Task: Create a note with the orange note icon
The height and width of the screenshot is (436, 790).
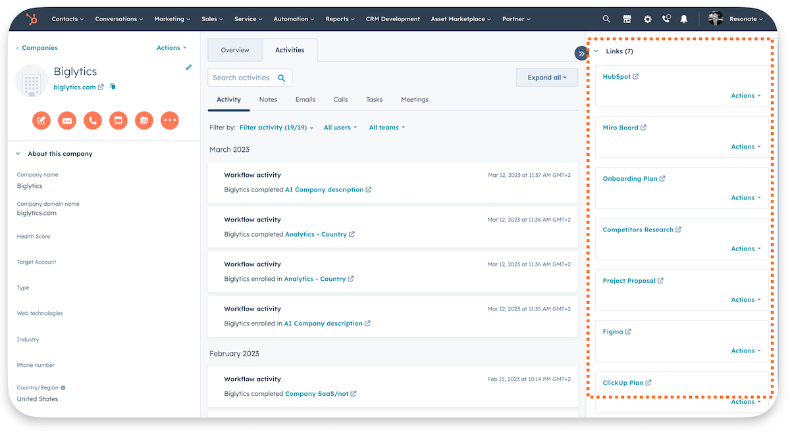Action: pos(41,120)
